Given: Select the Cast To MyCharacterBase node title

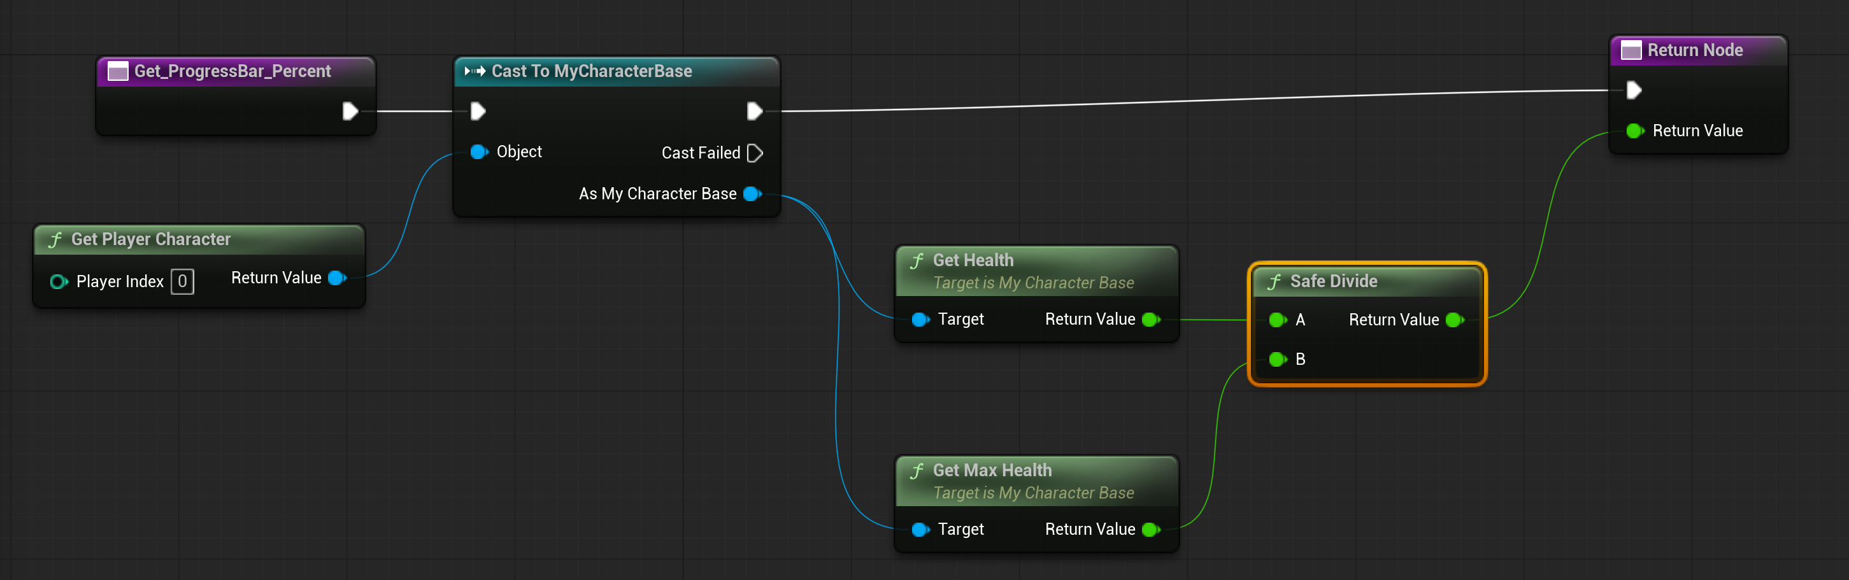Looking at the screenshot, I should click(x=592, y=71).
